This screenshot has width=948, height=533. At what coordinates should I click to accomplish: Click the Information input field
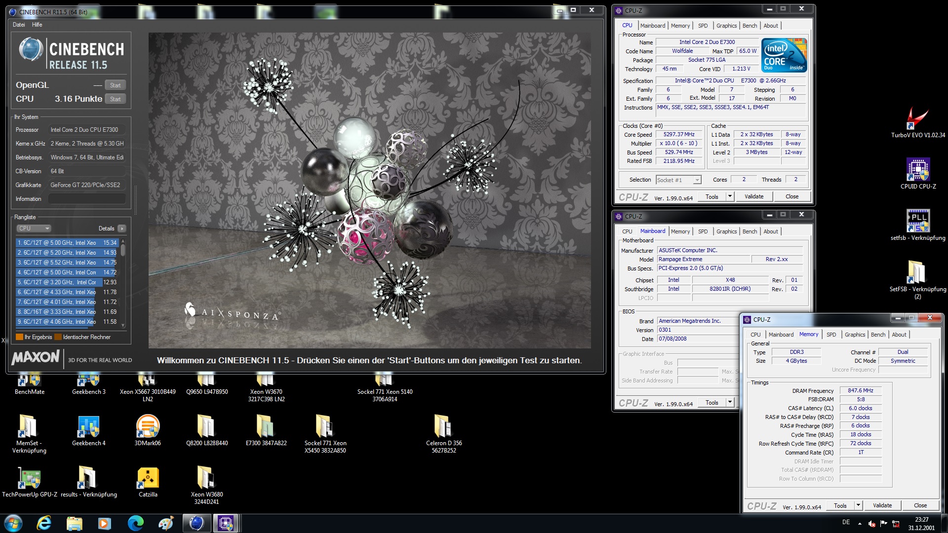coord(87,199)
